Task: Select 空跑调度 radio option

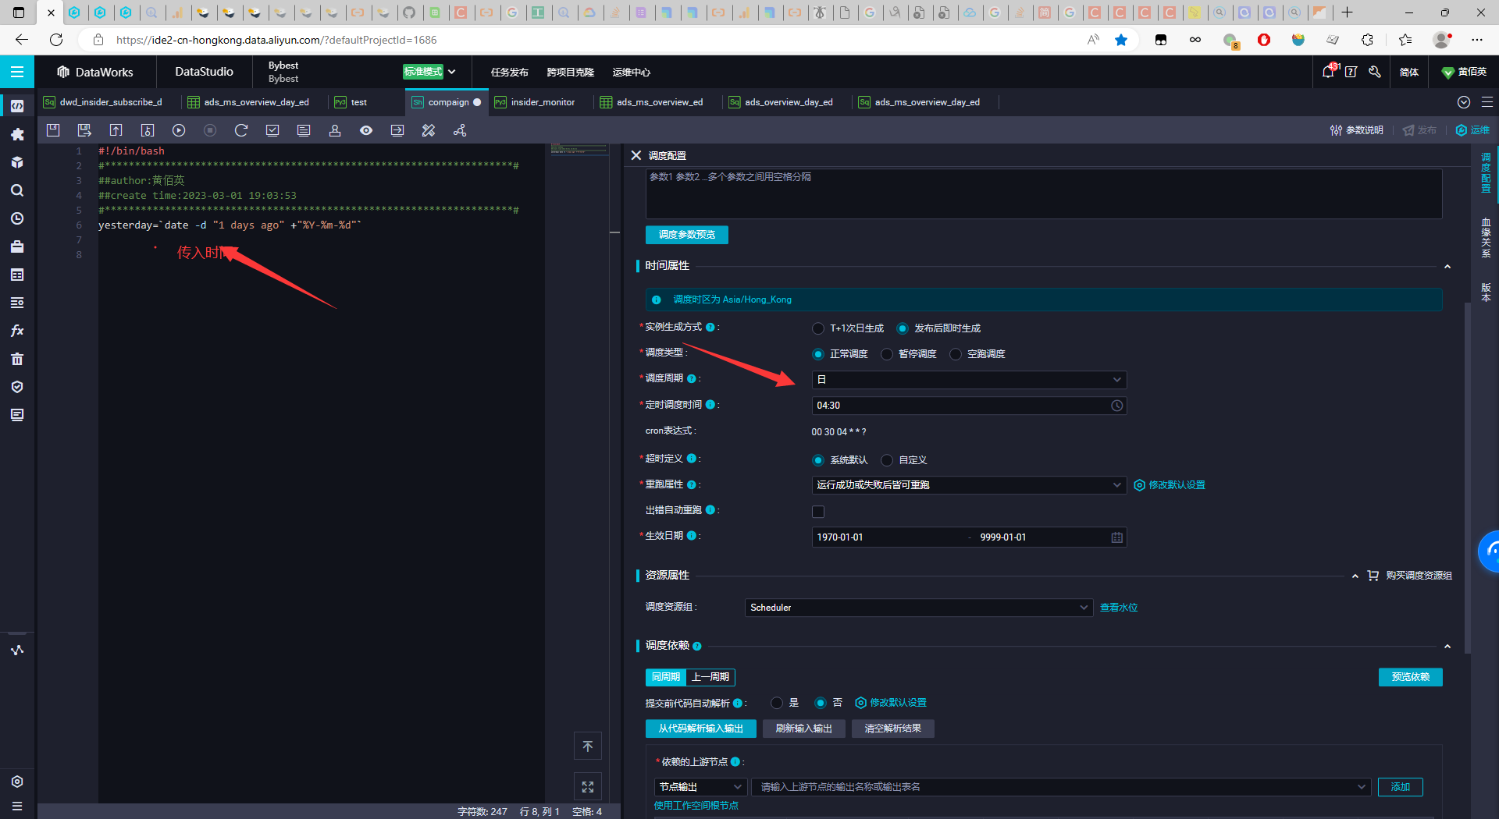Action: coord(956,354)
